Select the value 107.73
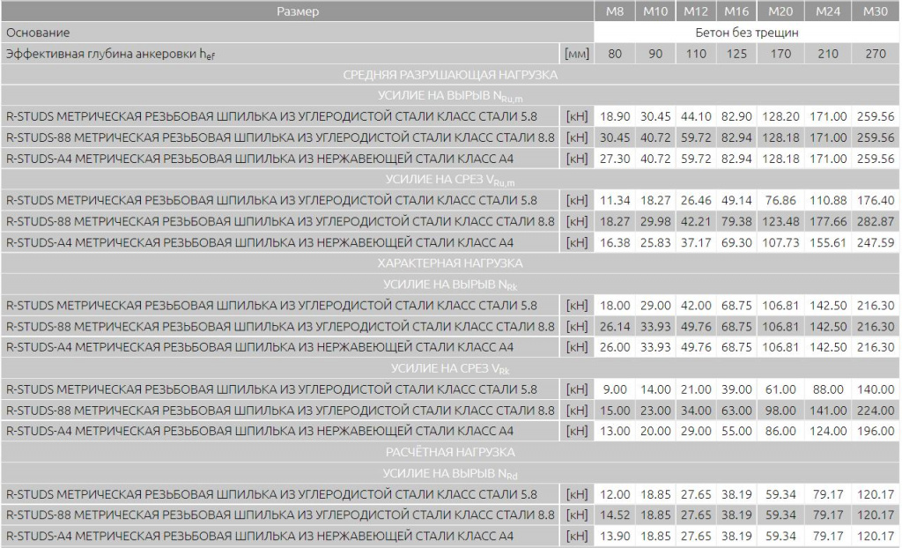902x548 pixels. [x=780, y=243]
